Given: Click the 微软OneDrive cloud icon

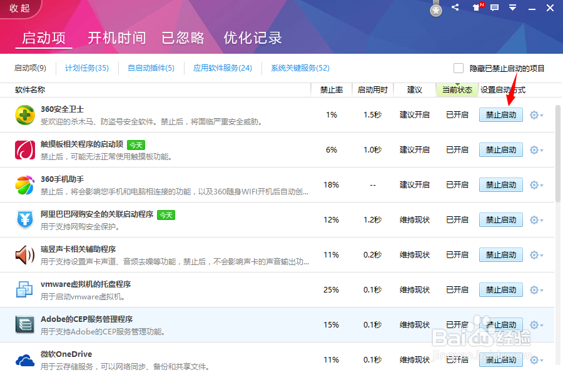Looking at the screenshot, I should pyautogui.click(x=24, y=359).
